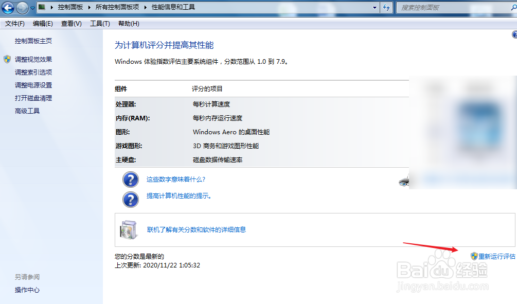Image resolution: width=517 pixels, height=304 pixels.
Task: Open the 编辑(E) menu
Action: (x=43, y=24)
